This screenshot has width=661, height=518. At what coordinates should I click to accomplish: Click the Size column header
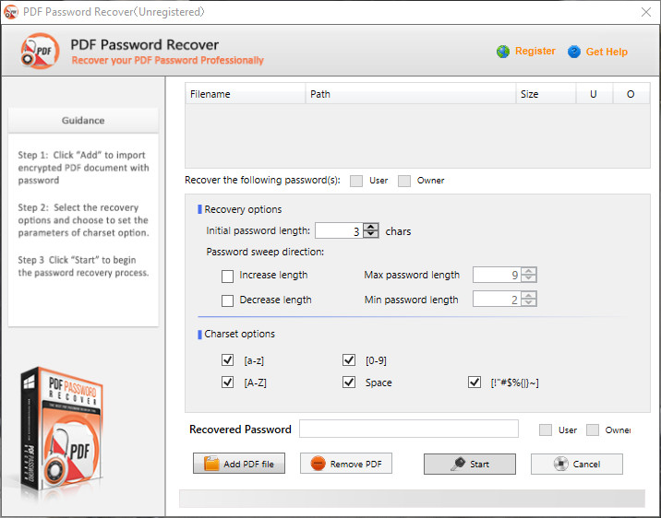point(546,94)
